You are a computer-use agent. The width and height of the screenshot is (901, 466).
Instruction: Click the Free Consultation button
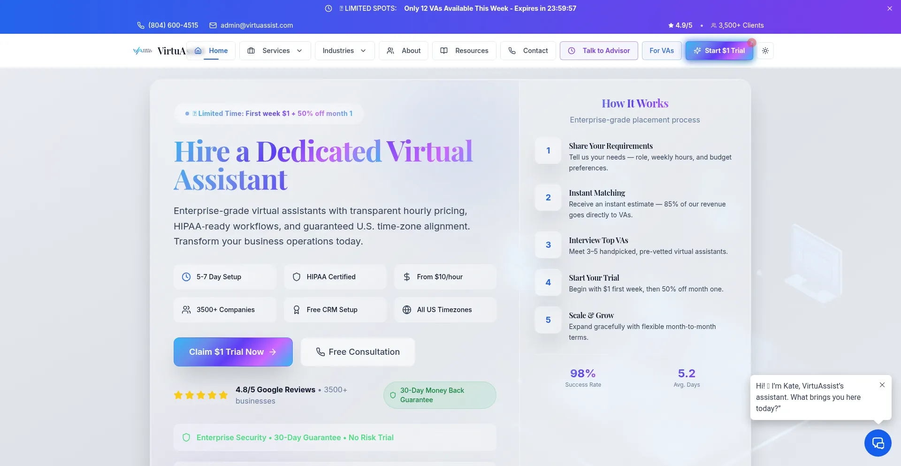pos(358,352)
